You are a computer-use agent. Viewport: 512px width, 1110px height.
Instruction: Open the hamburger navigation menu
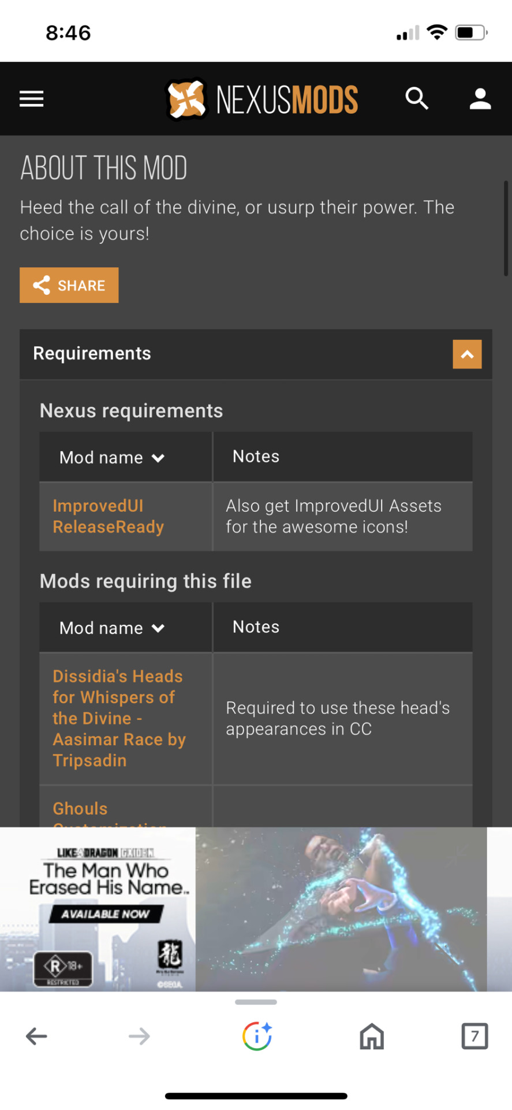coord(31,99)
